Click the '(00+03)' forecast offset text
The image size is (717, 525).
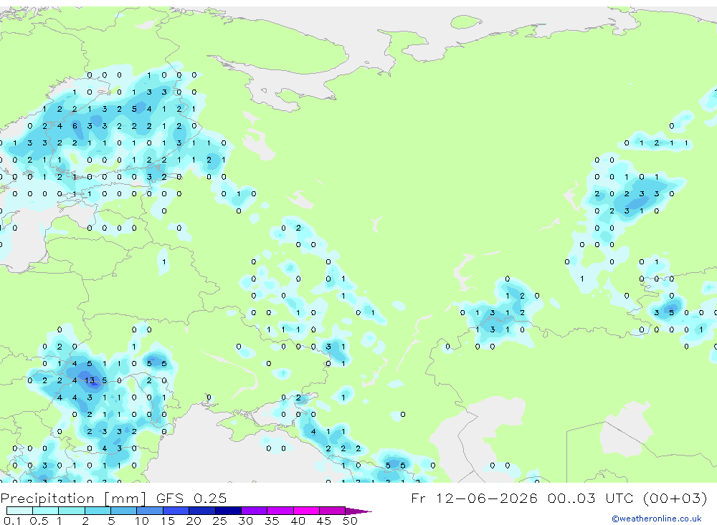tap(675, 498)
